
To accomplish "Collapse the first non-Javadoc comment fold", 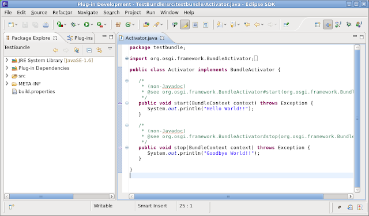I will (127, 81).
